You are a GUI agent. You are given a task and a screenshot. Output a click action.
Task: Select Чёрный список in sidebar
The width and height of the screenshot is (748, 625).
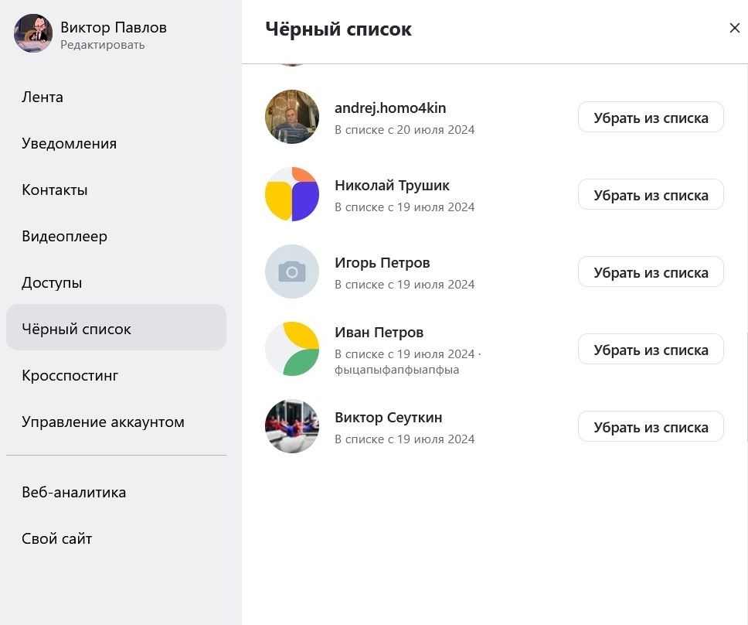(x=76, y=330)
